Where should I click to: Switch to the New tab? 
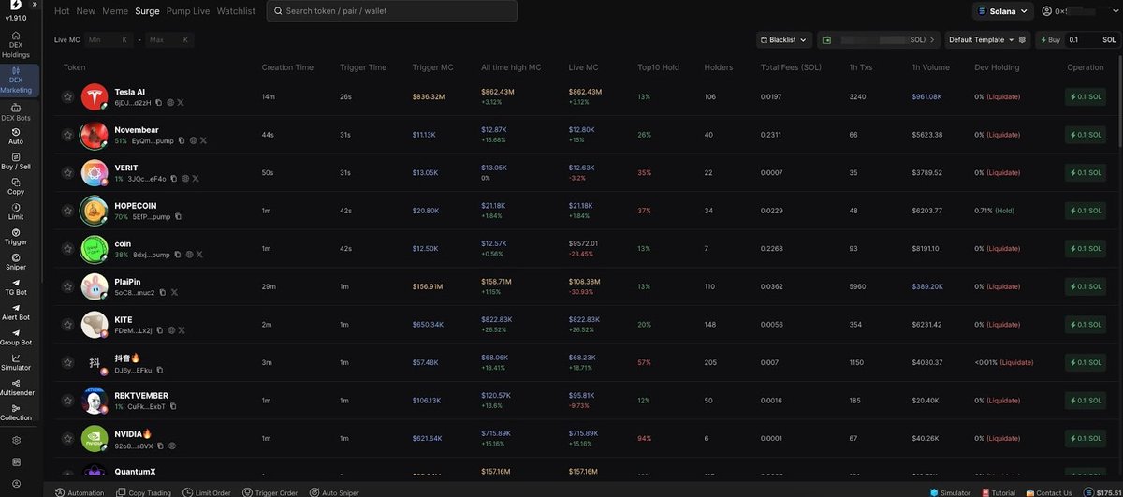tap(86, 11)
